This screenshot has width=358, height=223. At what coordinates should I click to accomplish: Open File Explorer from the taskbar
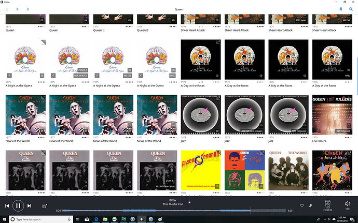(x=105, y=219)
